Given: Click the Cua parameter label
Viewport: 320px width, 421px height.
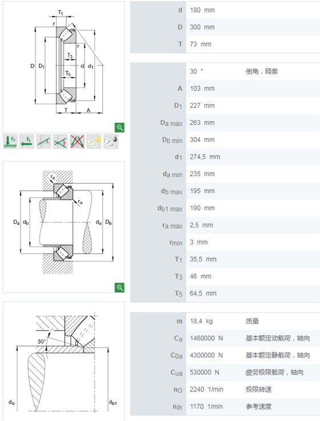Looking at the screenshot, I should tap(177, 373).
